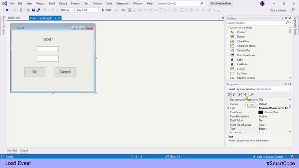
Task: Open the Error List tab
Action: click(12, 150)
